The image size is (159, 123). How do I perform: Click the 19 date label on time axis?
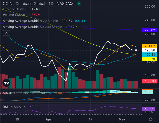[x=17, y=119]
